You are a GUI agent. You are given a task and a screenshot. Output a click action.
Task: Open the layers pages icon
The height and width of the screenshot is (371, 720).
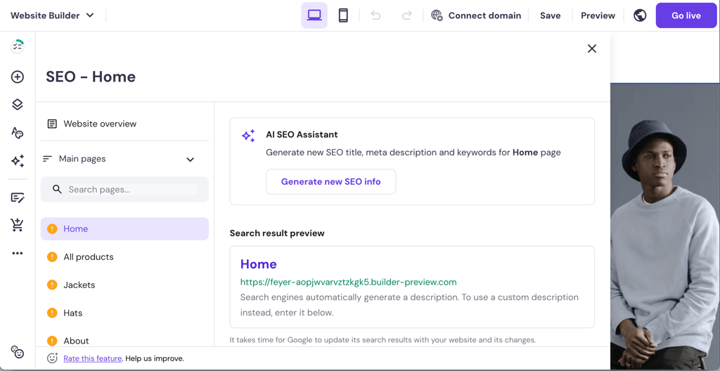tap(18, 105)
